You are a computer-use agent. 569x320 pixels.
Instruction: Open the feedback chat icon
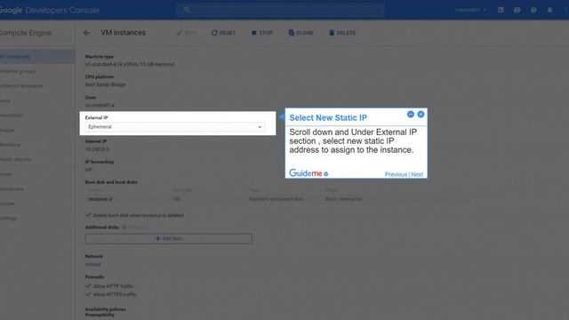click(x=517, y=10)
